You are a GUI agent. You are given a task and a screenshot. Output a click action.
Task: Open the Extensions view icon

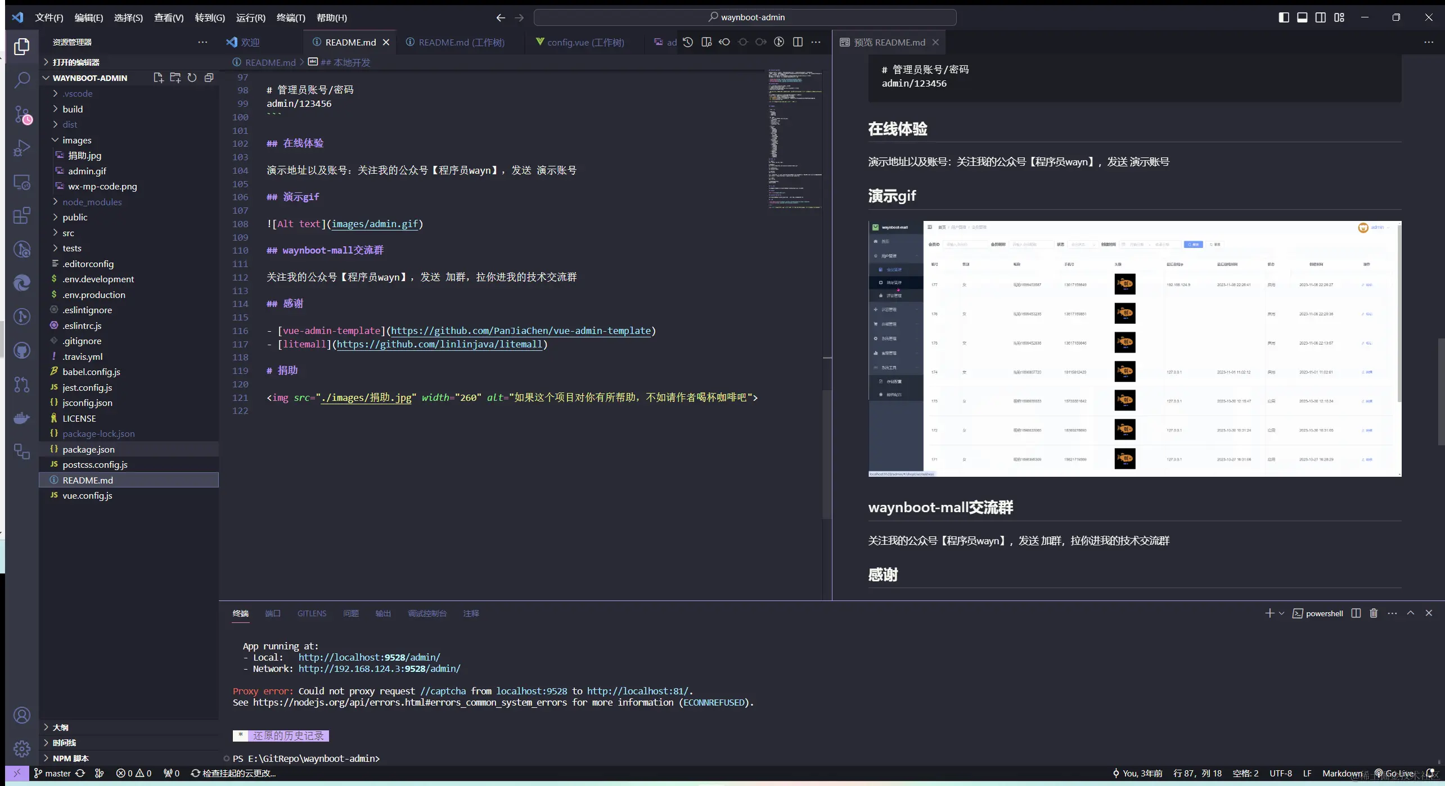click(22, 215)
